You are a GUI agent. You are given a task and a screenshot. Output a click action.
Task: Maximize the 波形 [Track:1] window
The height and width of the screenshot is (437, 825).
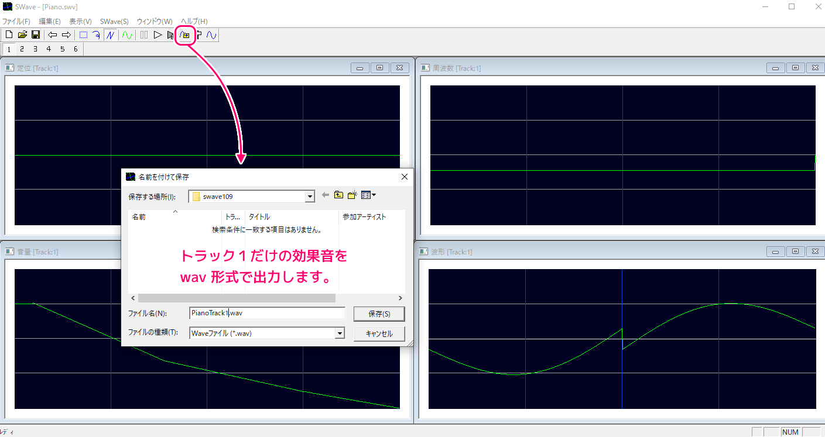[x=795, y=252]
